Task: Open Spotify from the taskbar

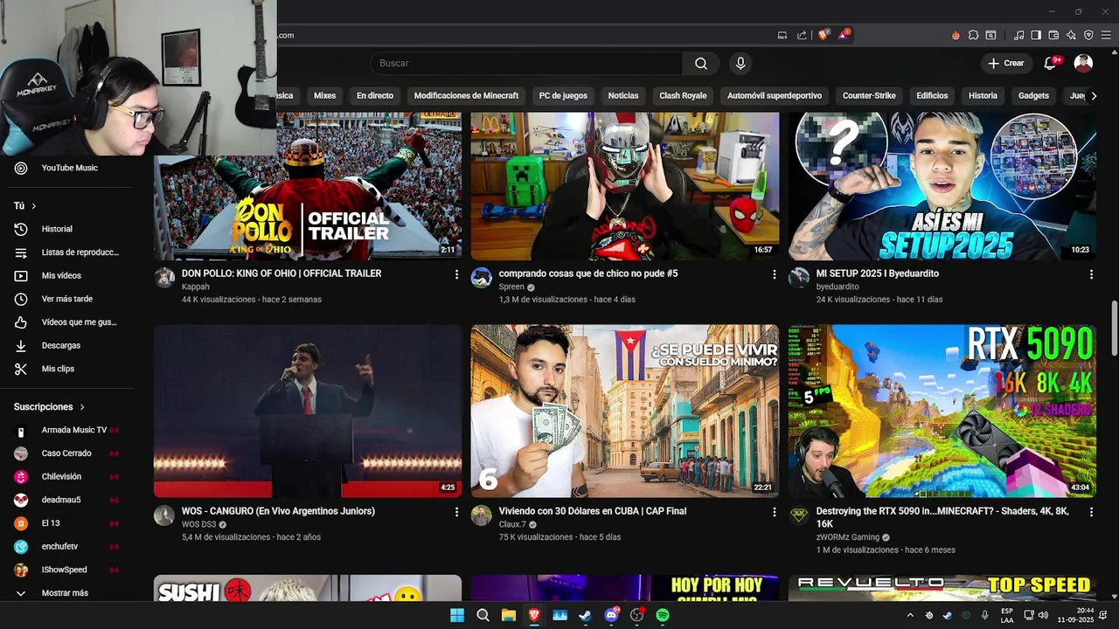Action: click(663, 615)
